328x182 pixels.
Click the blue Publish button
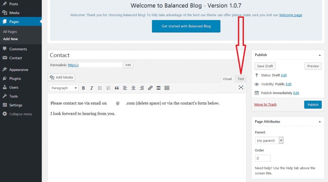coord(313,105)
